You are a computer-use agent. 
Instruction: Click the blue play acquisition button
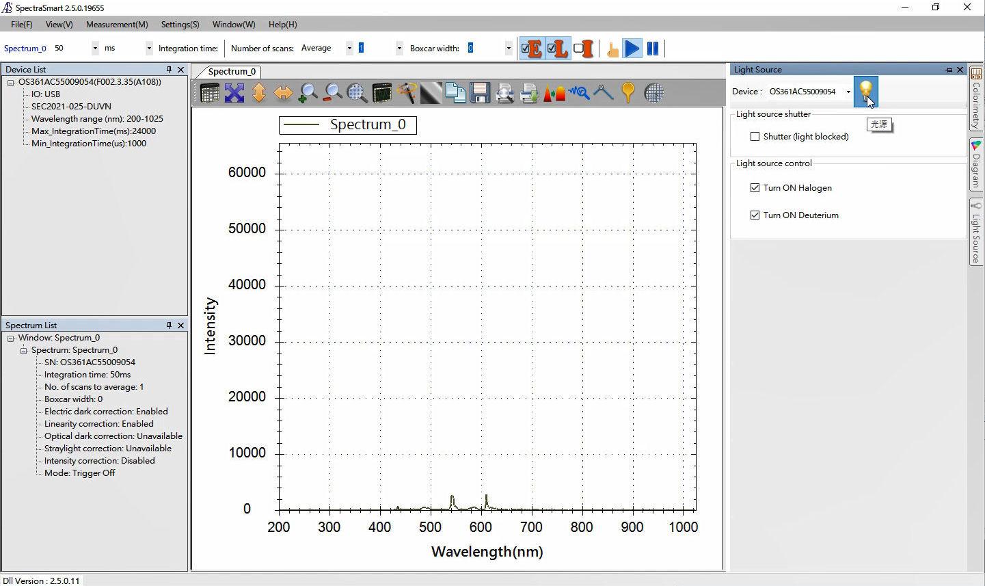pyautogui.click(x=632, y=49)
